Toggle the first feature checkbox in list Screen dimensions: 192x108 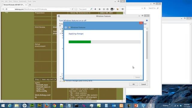click(x=62, y=29)
